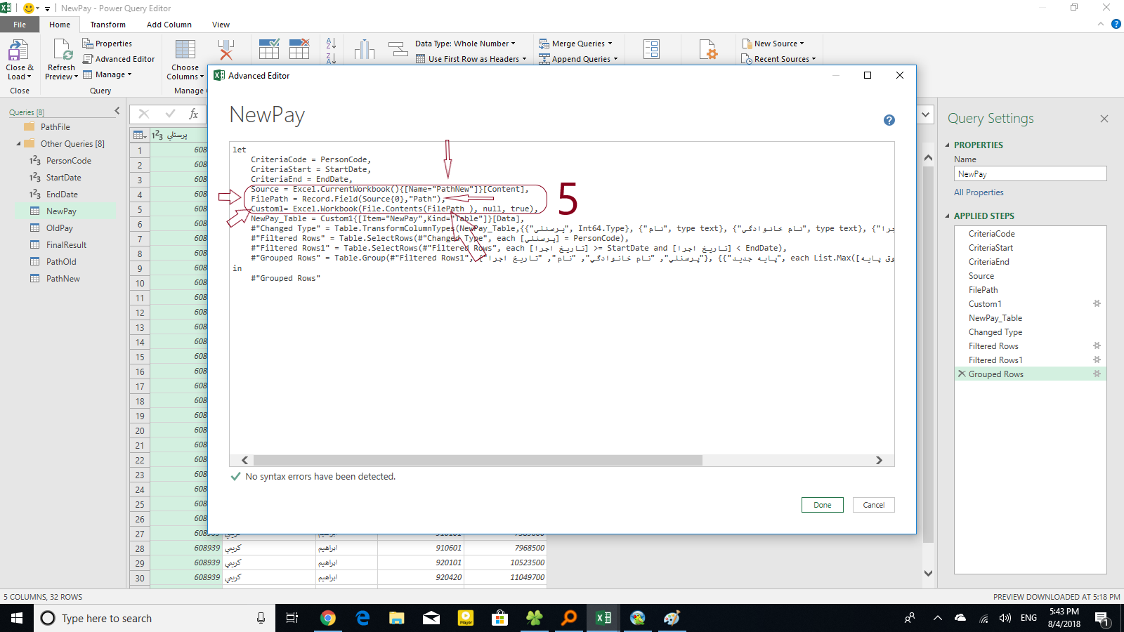
Task: Open Excel from the Windows taskbar
Action: pyautogui.click(x=603, y=618)
